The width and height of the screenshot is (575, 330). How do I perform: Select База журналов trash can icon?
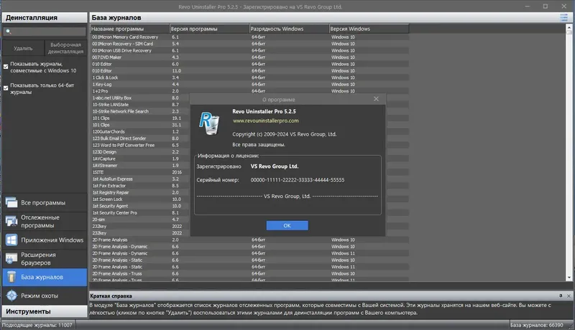11,277
